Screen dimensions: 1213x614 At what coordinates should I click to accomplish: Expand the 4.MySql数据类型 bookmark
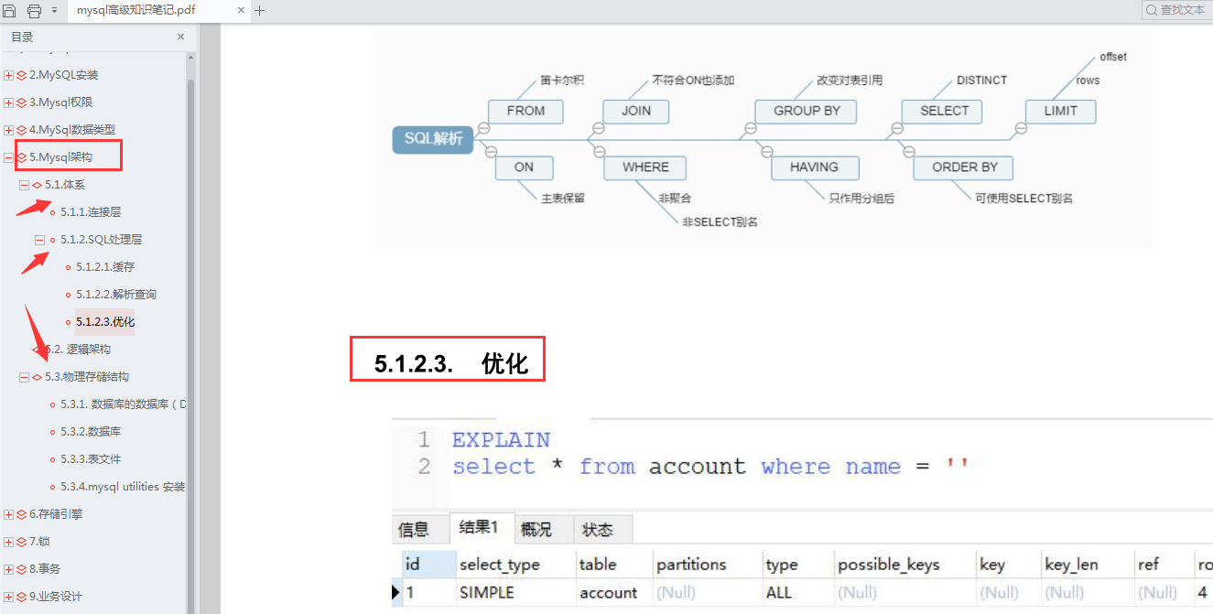9,130
